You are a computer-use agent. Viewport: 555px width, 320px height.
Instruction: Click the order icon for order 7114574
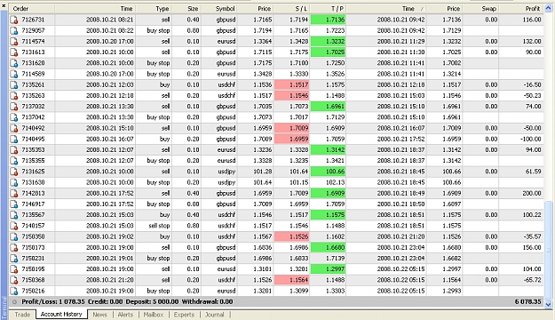pyautogui.click(x=14, y=42)
